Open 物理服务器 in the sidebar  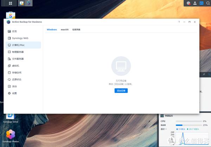(x=23, y=52)
